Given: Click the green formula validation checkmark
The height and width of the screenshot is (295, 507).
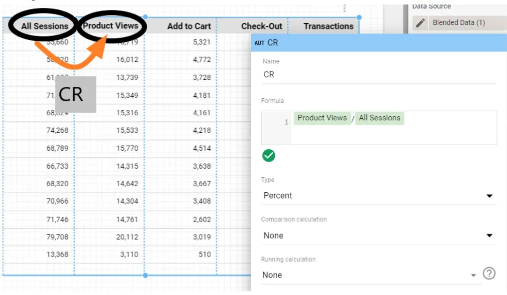Looking at the screenshot, I should click(269, 156).
